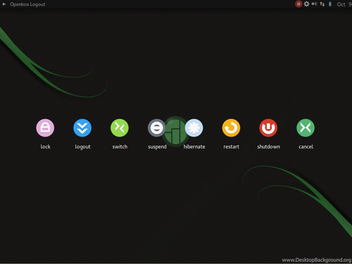Click the pink lock icon
Image resolution: width=352 pixels, height=264 pixels.
point(45,128)
